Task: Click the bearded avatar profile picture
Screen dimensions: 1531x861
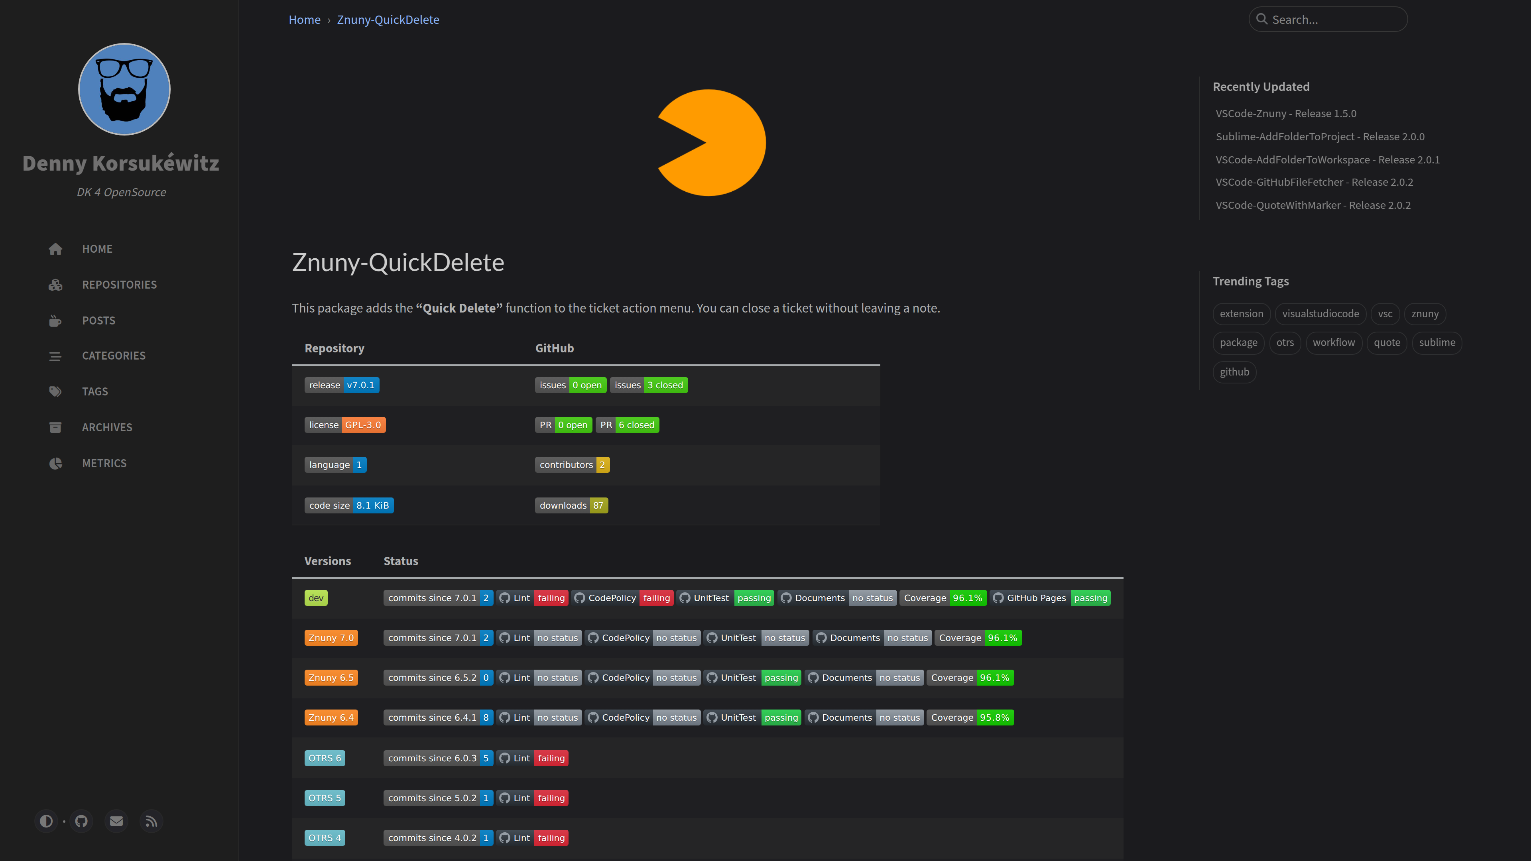Action: point(124,89)
